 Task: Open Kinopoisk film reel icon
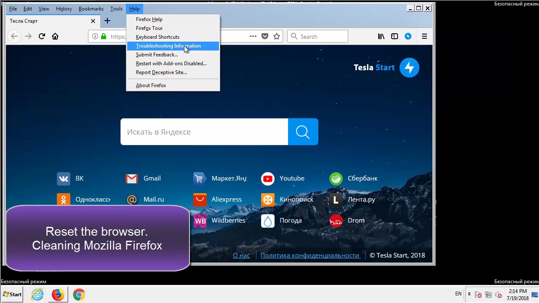pos(268,199)
